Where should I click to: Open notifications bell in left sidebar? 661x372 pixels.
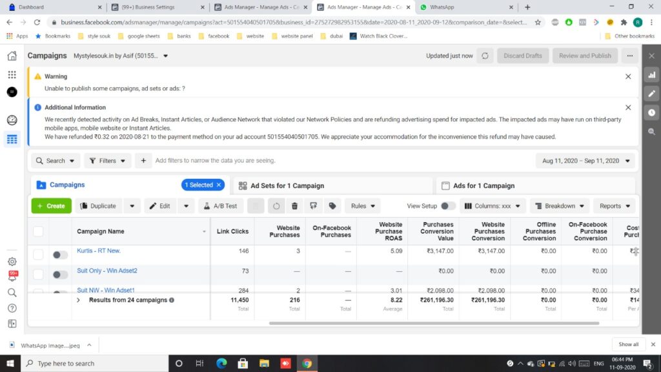12,276
